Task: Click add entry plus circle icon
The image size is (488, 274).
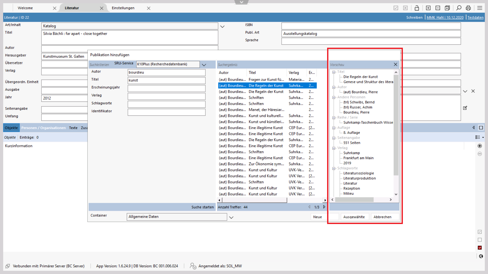Action: click(480, 146)
